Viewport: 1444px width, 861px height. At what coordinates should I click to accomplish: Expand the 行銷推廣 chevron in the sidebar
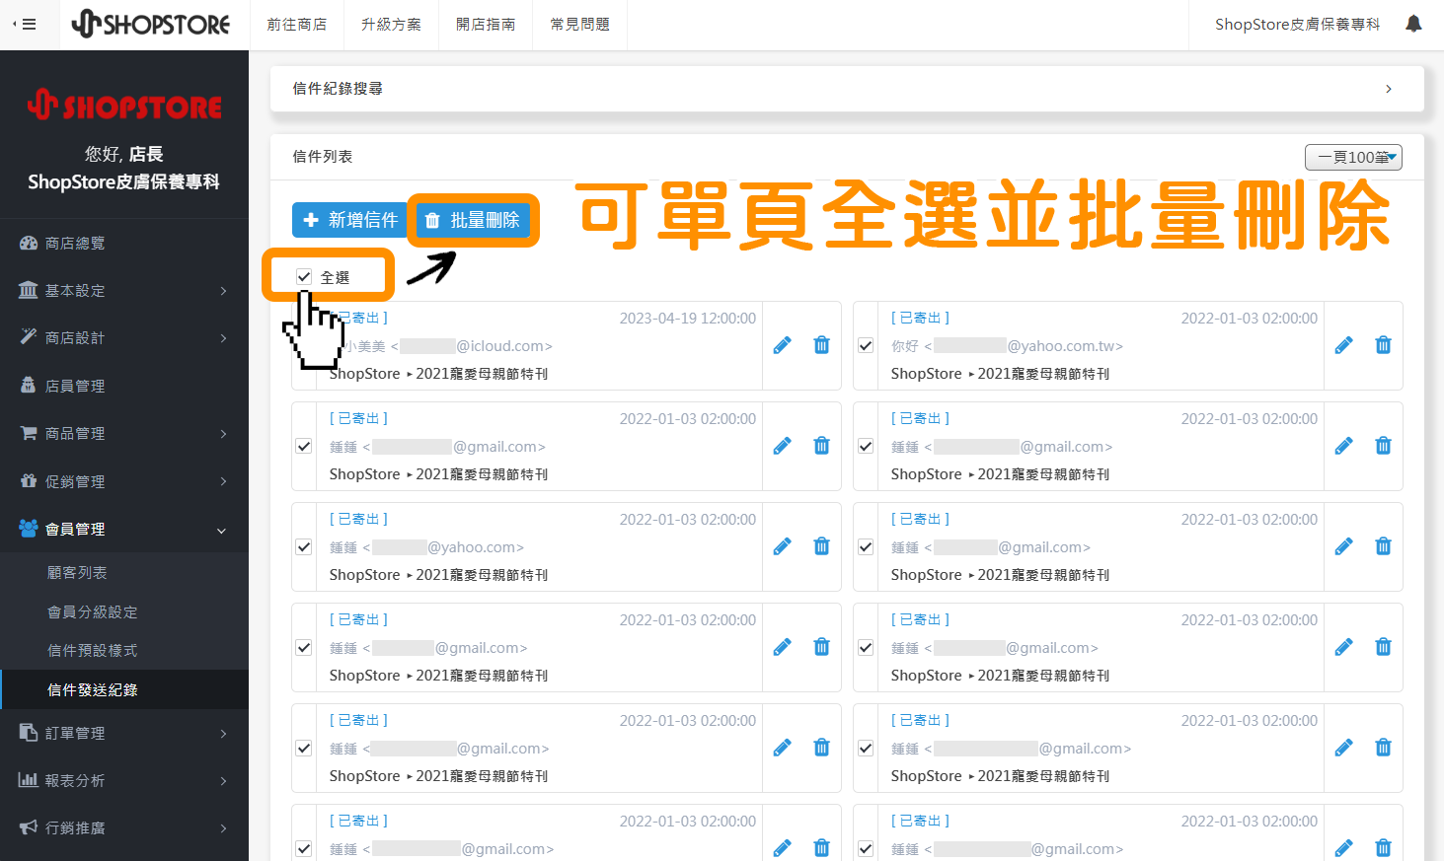point(223,828)
